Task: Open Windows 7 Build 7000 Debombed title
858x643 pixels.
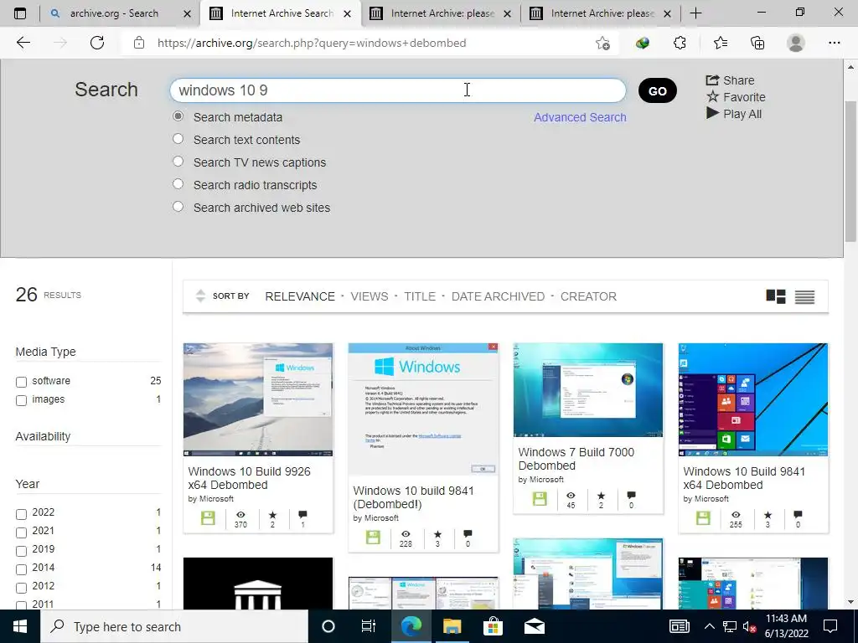Action: coord(576,459)
